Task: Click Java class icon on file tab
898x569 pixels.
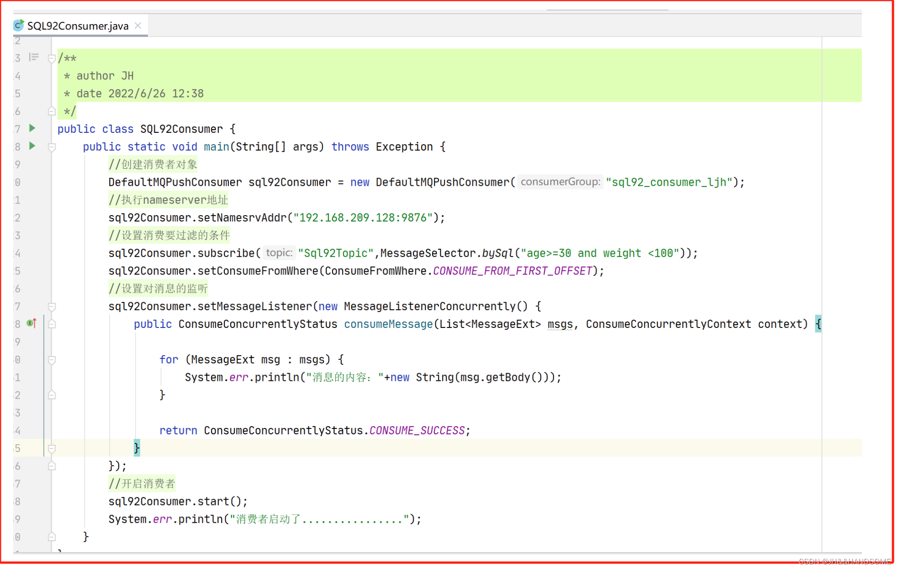Action: (19, 25)
